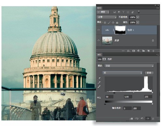Open the Preset dropdown in Levels
The height and width of the screenshot is (126, 163).
coord(129,66)
